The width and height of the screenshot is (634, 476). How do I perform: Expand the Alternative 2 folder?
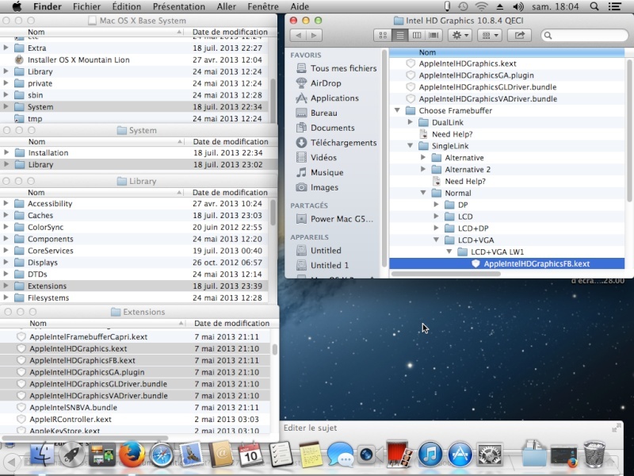coord(423,169)
